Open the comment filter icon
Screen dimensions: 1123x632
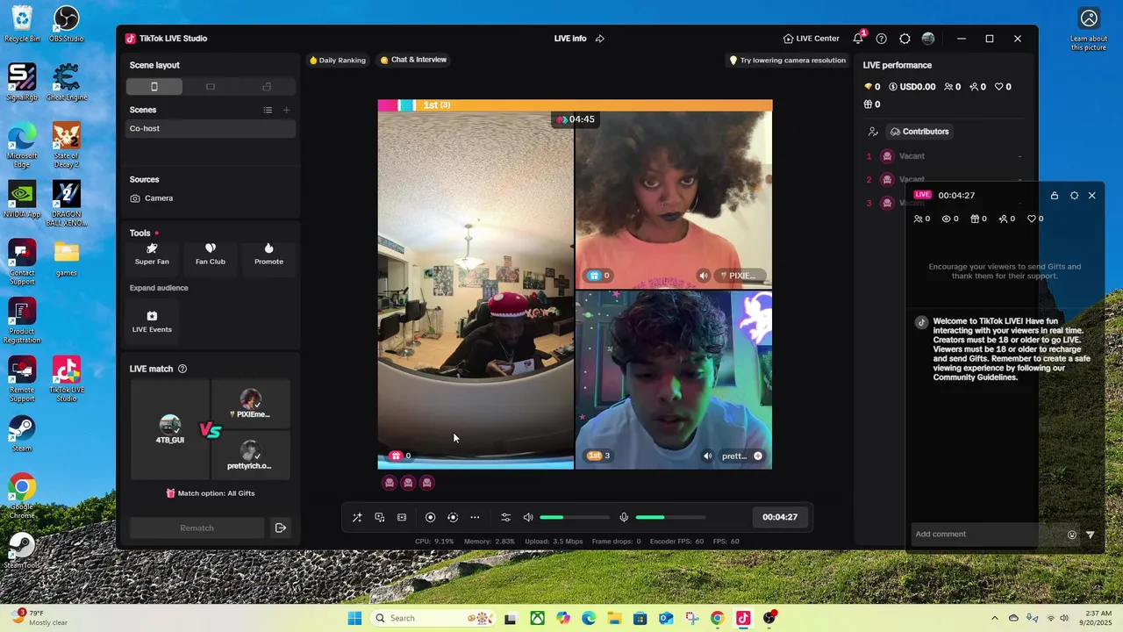tap(1091, 535)
